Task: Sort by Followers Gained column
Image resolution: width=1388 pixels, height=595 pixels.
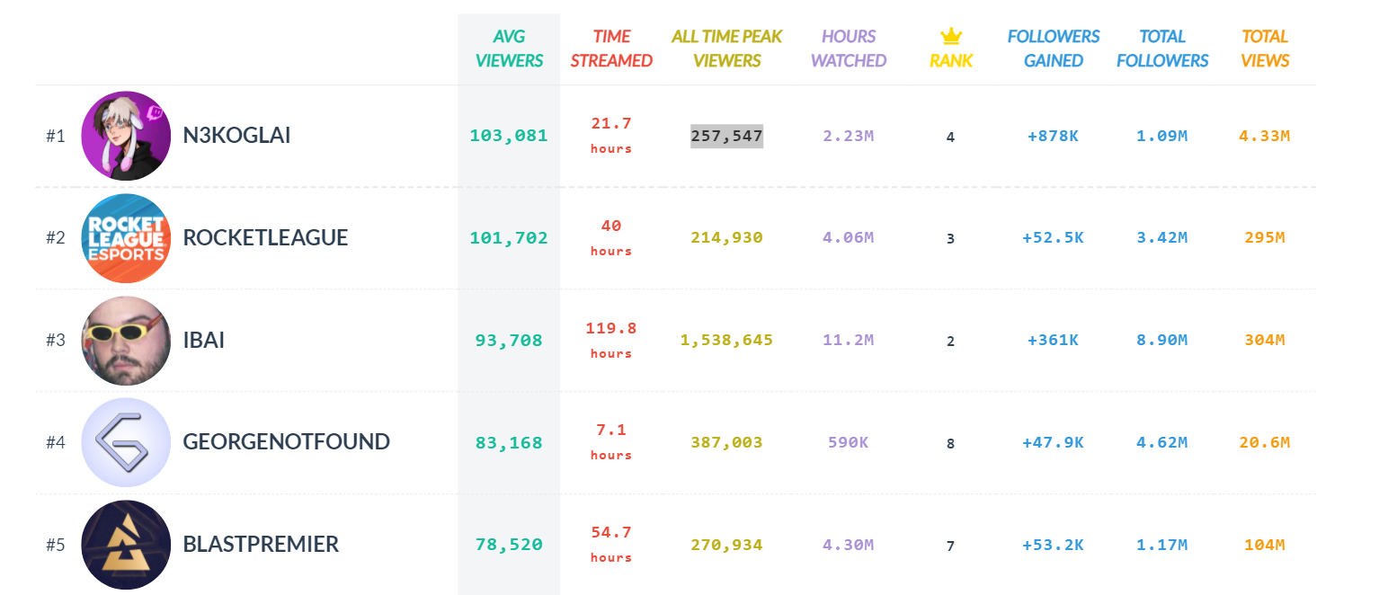Action: (x=1053, y=49)
